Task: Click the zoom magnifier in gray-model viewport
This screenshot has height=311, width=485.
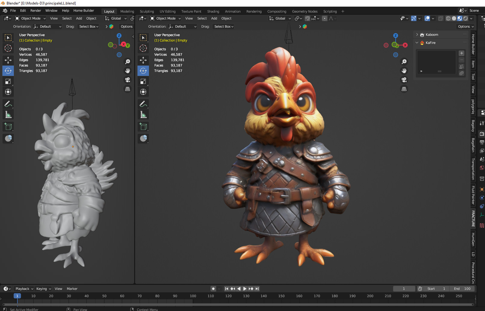Action: tap(128, 62)
